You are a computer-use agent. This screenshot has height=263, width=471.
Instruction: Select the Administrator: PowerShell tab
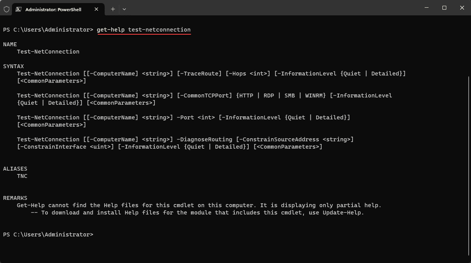tap(53, 9)
